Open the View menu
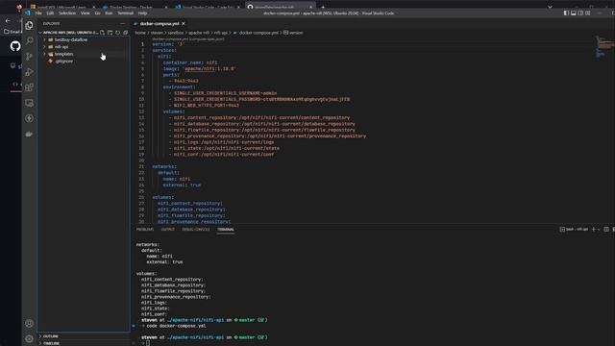The width and height of the screenshot is (615, 346). coord(86,12)
